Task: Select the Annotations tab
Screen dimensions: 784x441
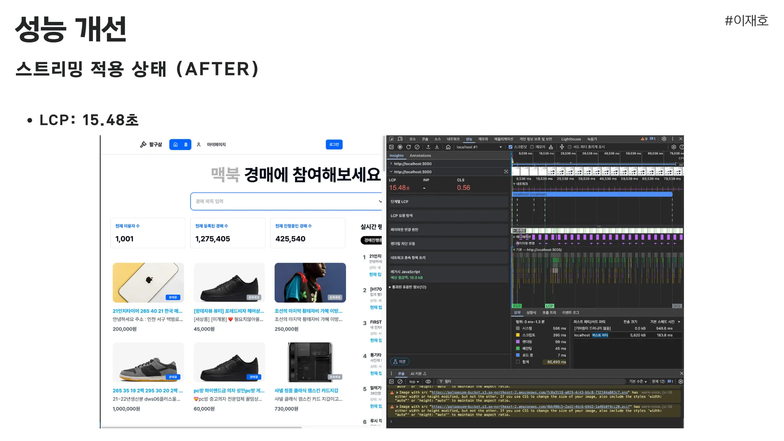Action: tap(420, 155)
